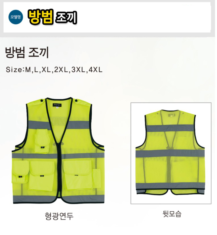Screen dimensions: 217x235
Task: Click the M size option
Action: click(x=28, y=70)
